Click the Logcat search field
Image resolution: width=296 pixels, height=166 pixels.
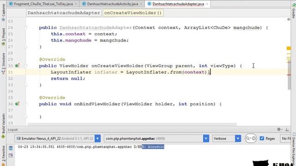tap(251, 138)
